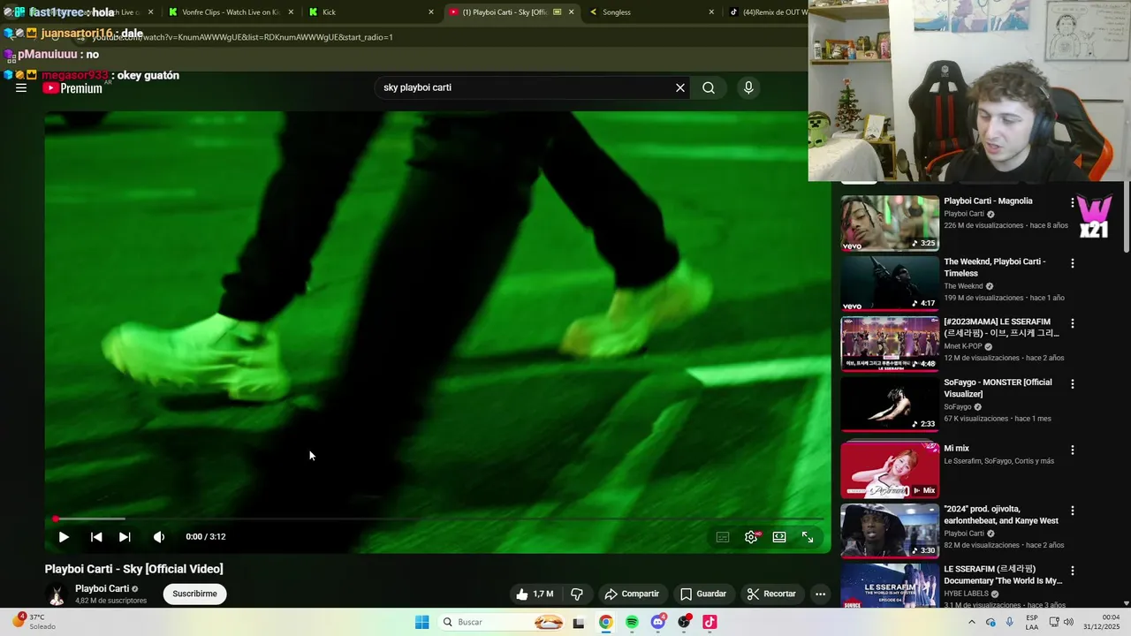Open options for Magnolia recommendation
Viewport: 1131px width, 636px height.
click(x=1073, y=202)
